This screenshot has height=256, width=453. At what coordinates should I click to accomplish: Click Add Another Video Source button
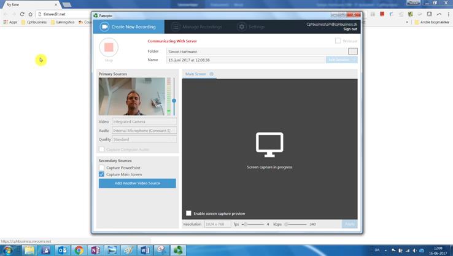click(137, 184)
